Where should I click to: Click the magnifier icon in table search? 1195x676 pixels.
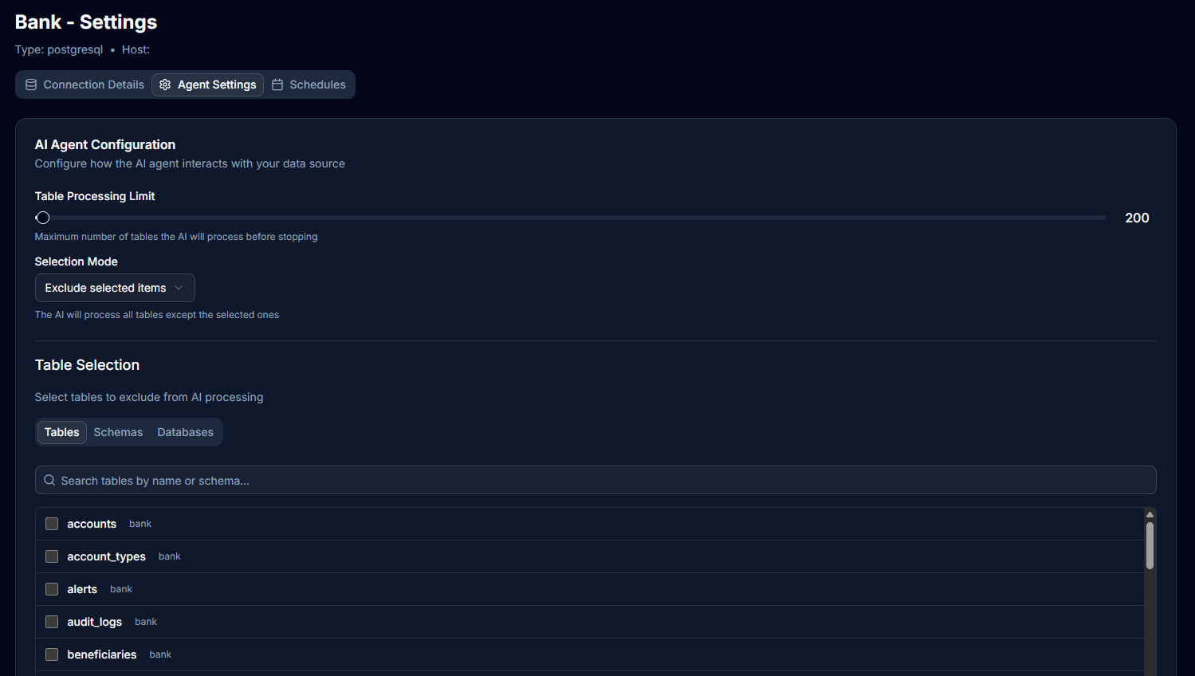coord(49,480)
